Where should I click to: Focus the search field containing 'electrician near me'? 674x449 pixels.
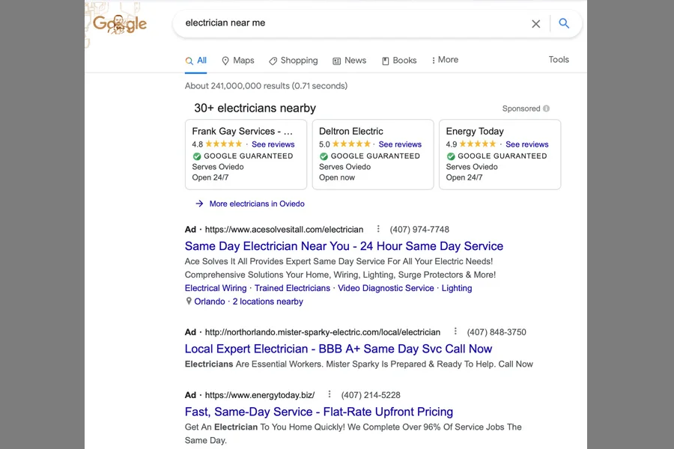tap(353, 23)
